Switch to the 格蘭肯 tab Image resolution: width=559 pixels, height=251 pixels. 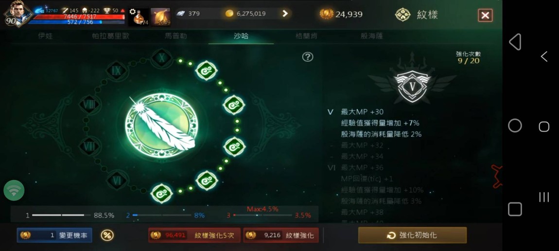(306, 36)
